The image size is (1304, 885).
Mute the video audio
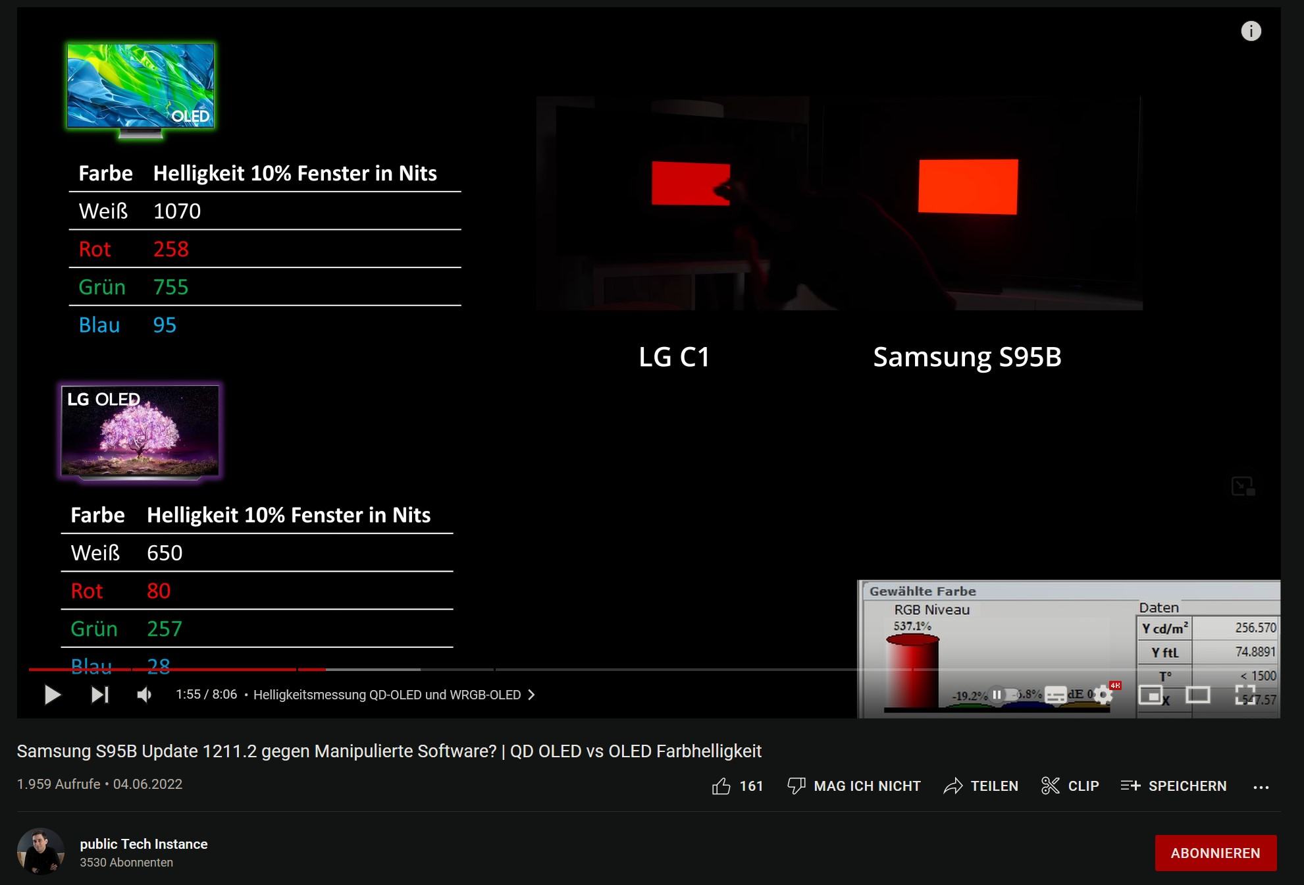[144, 695]
